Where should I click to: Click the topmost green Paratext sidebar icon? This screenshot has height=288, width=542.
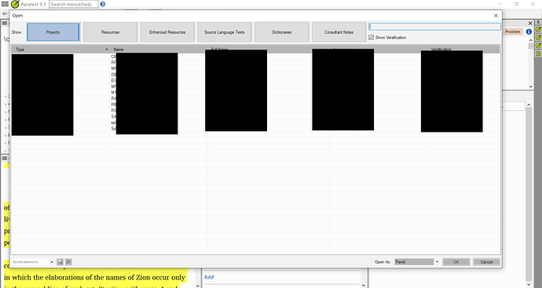(538, 30)
